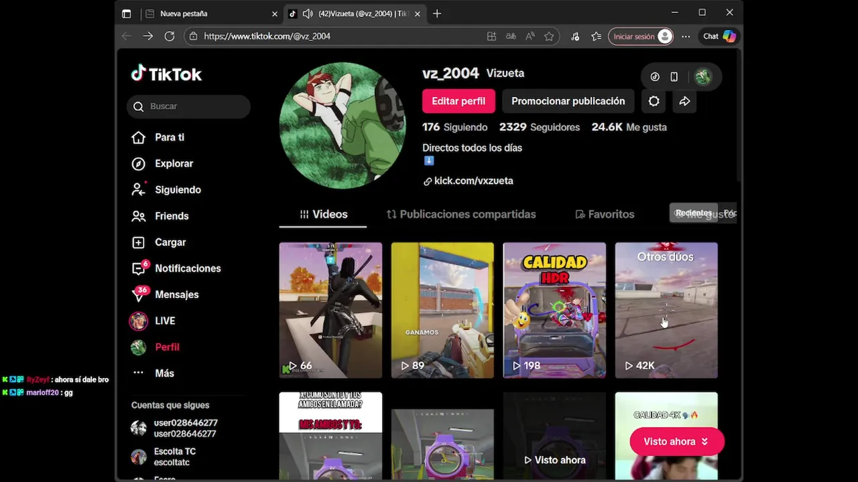This screenshot has width=858, height=482.
Task: Click browser forward arrow
Action: pos(148,36)
